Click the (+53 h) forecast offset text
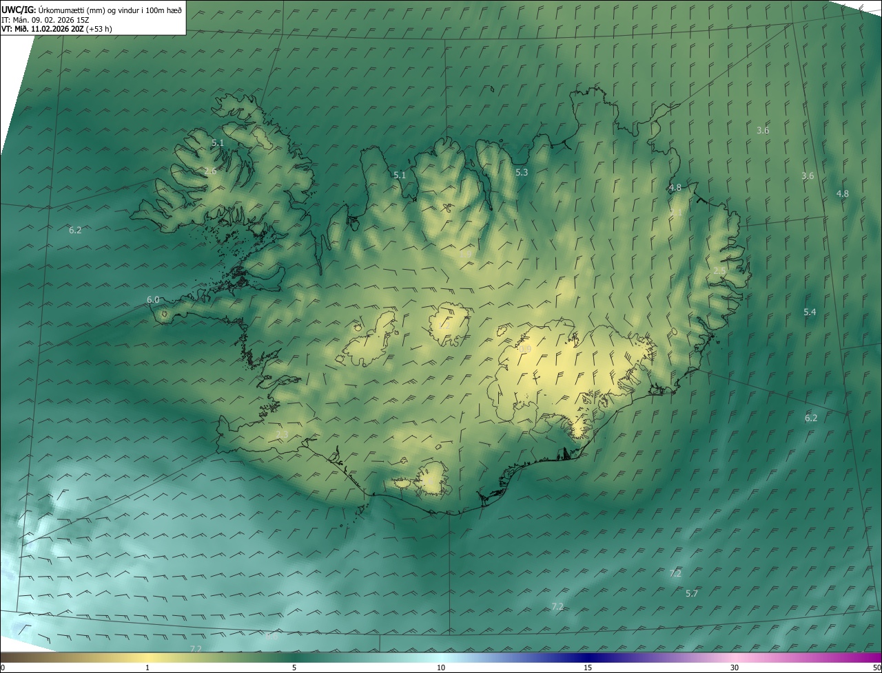 98,29
